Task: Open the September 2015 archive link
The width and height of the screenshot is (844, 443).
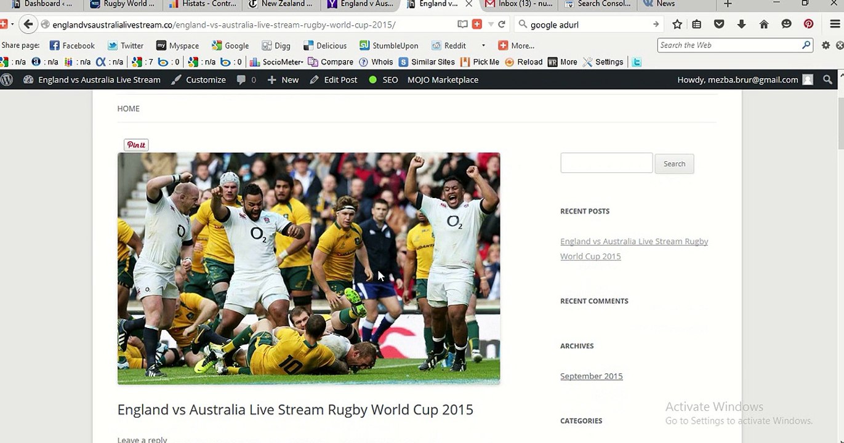Action: click(592, 376)
